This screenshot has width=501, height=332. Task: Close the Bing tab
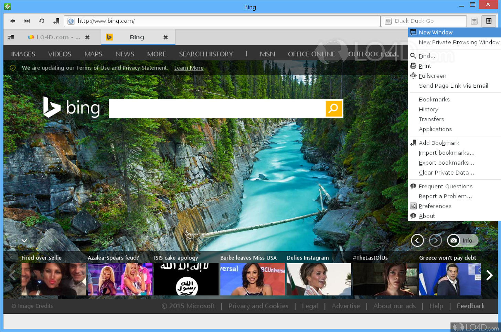point(166,37)
